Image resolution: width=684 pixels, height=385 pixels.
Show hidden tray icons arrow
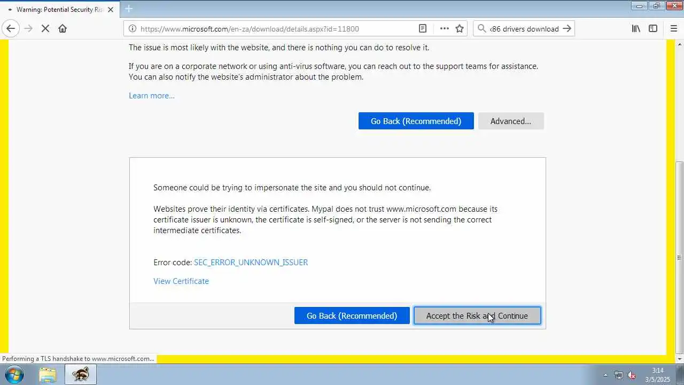coord(605,375)
